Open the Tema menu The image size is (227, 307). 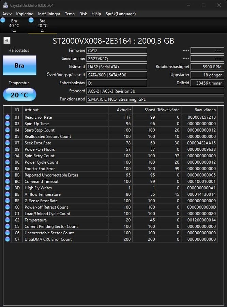70,14
